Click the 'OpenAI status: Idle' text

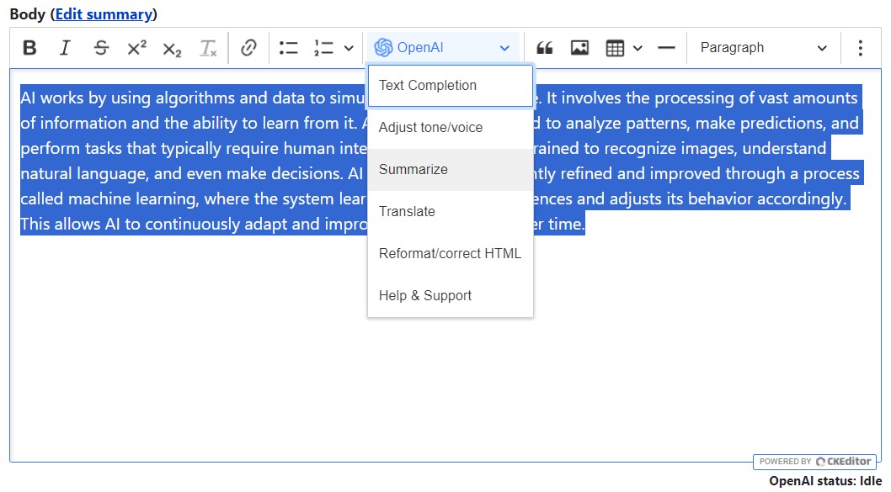click(x=825, y=481)
